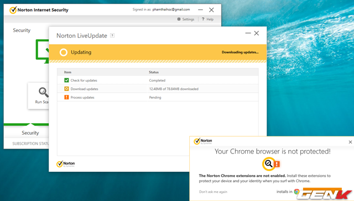Select the Check for updates row label

[84, 81]
